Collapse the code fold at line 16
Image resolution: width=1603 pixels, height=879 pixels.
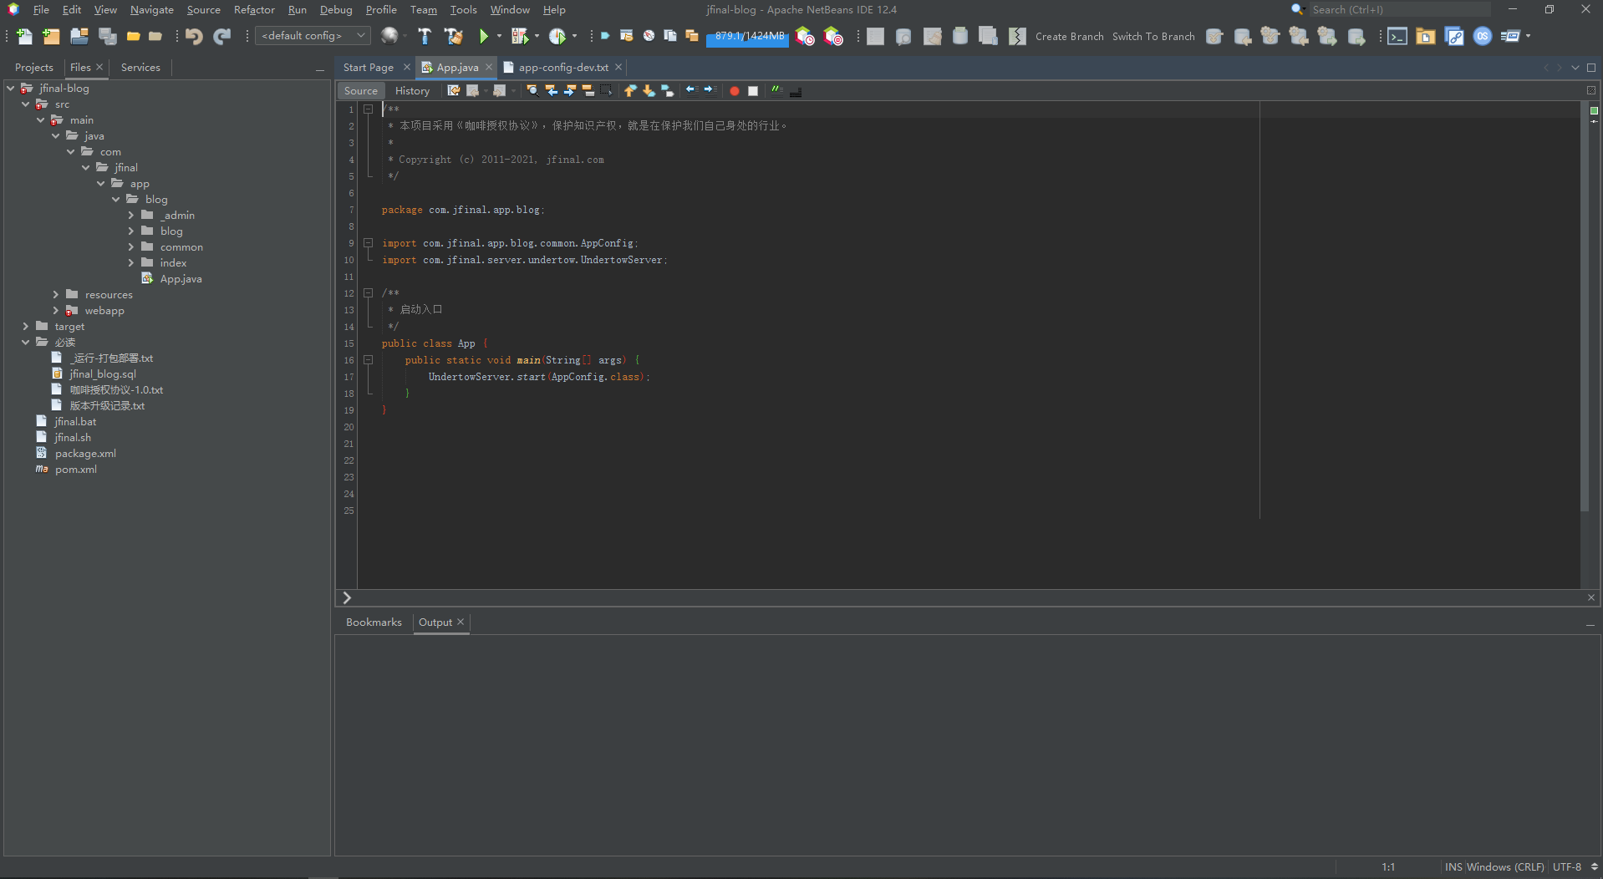(368, 360)
